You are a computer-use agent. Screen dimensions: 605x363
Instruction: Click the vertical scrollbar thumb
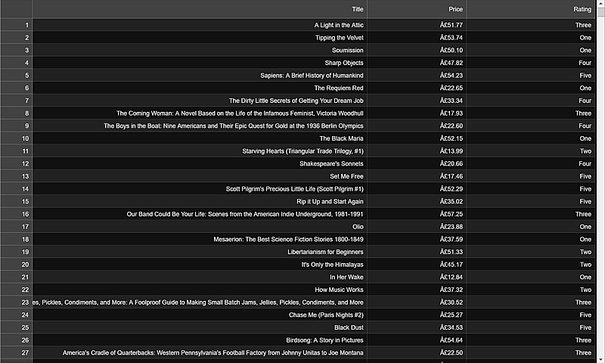click(600, 11)
